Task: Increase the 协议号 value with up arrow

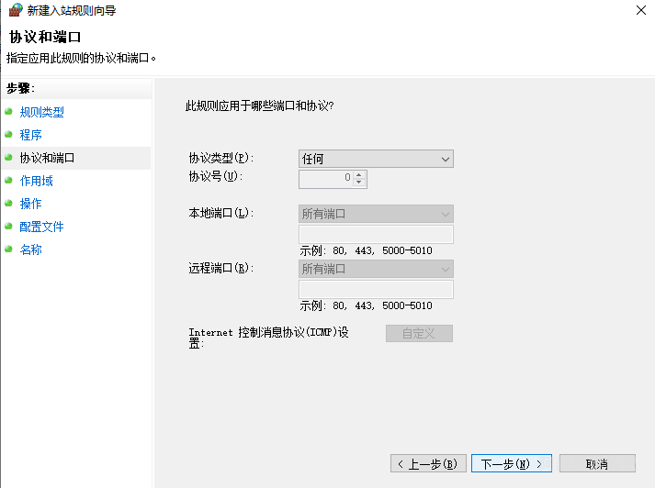Action: [x=359, y=175]
